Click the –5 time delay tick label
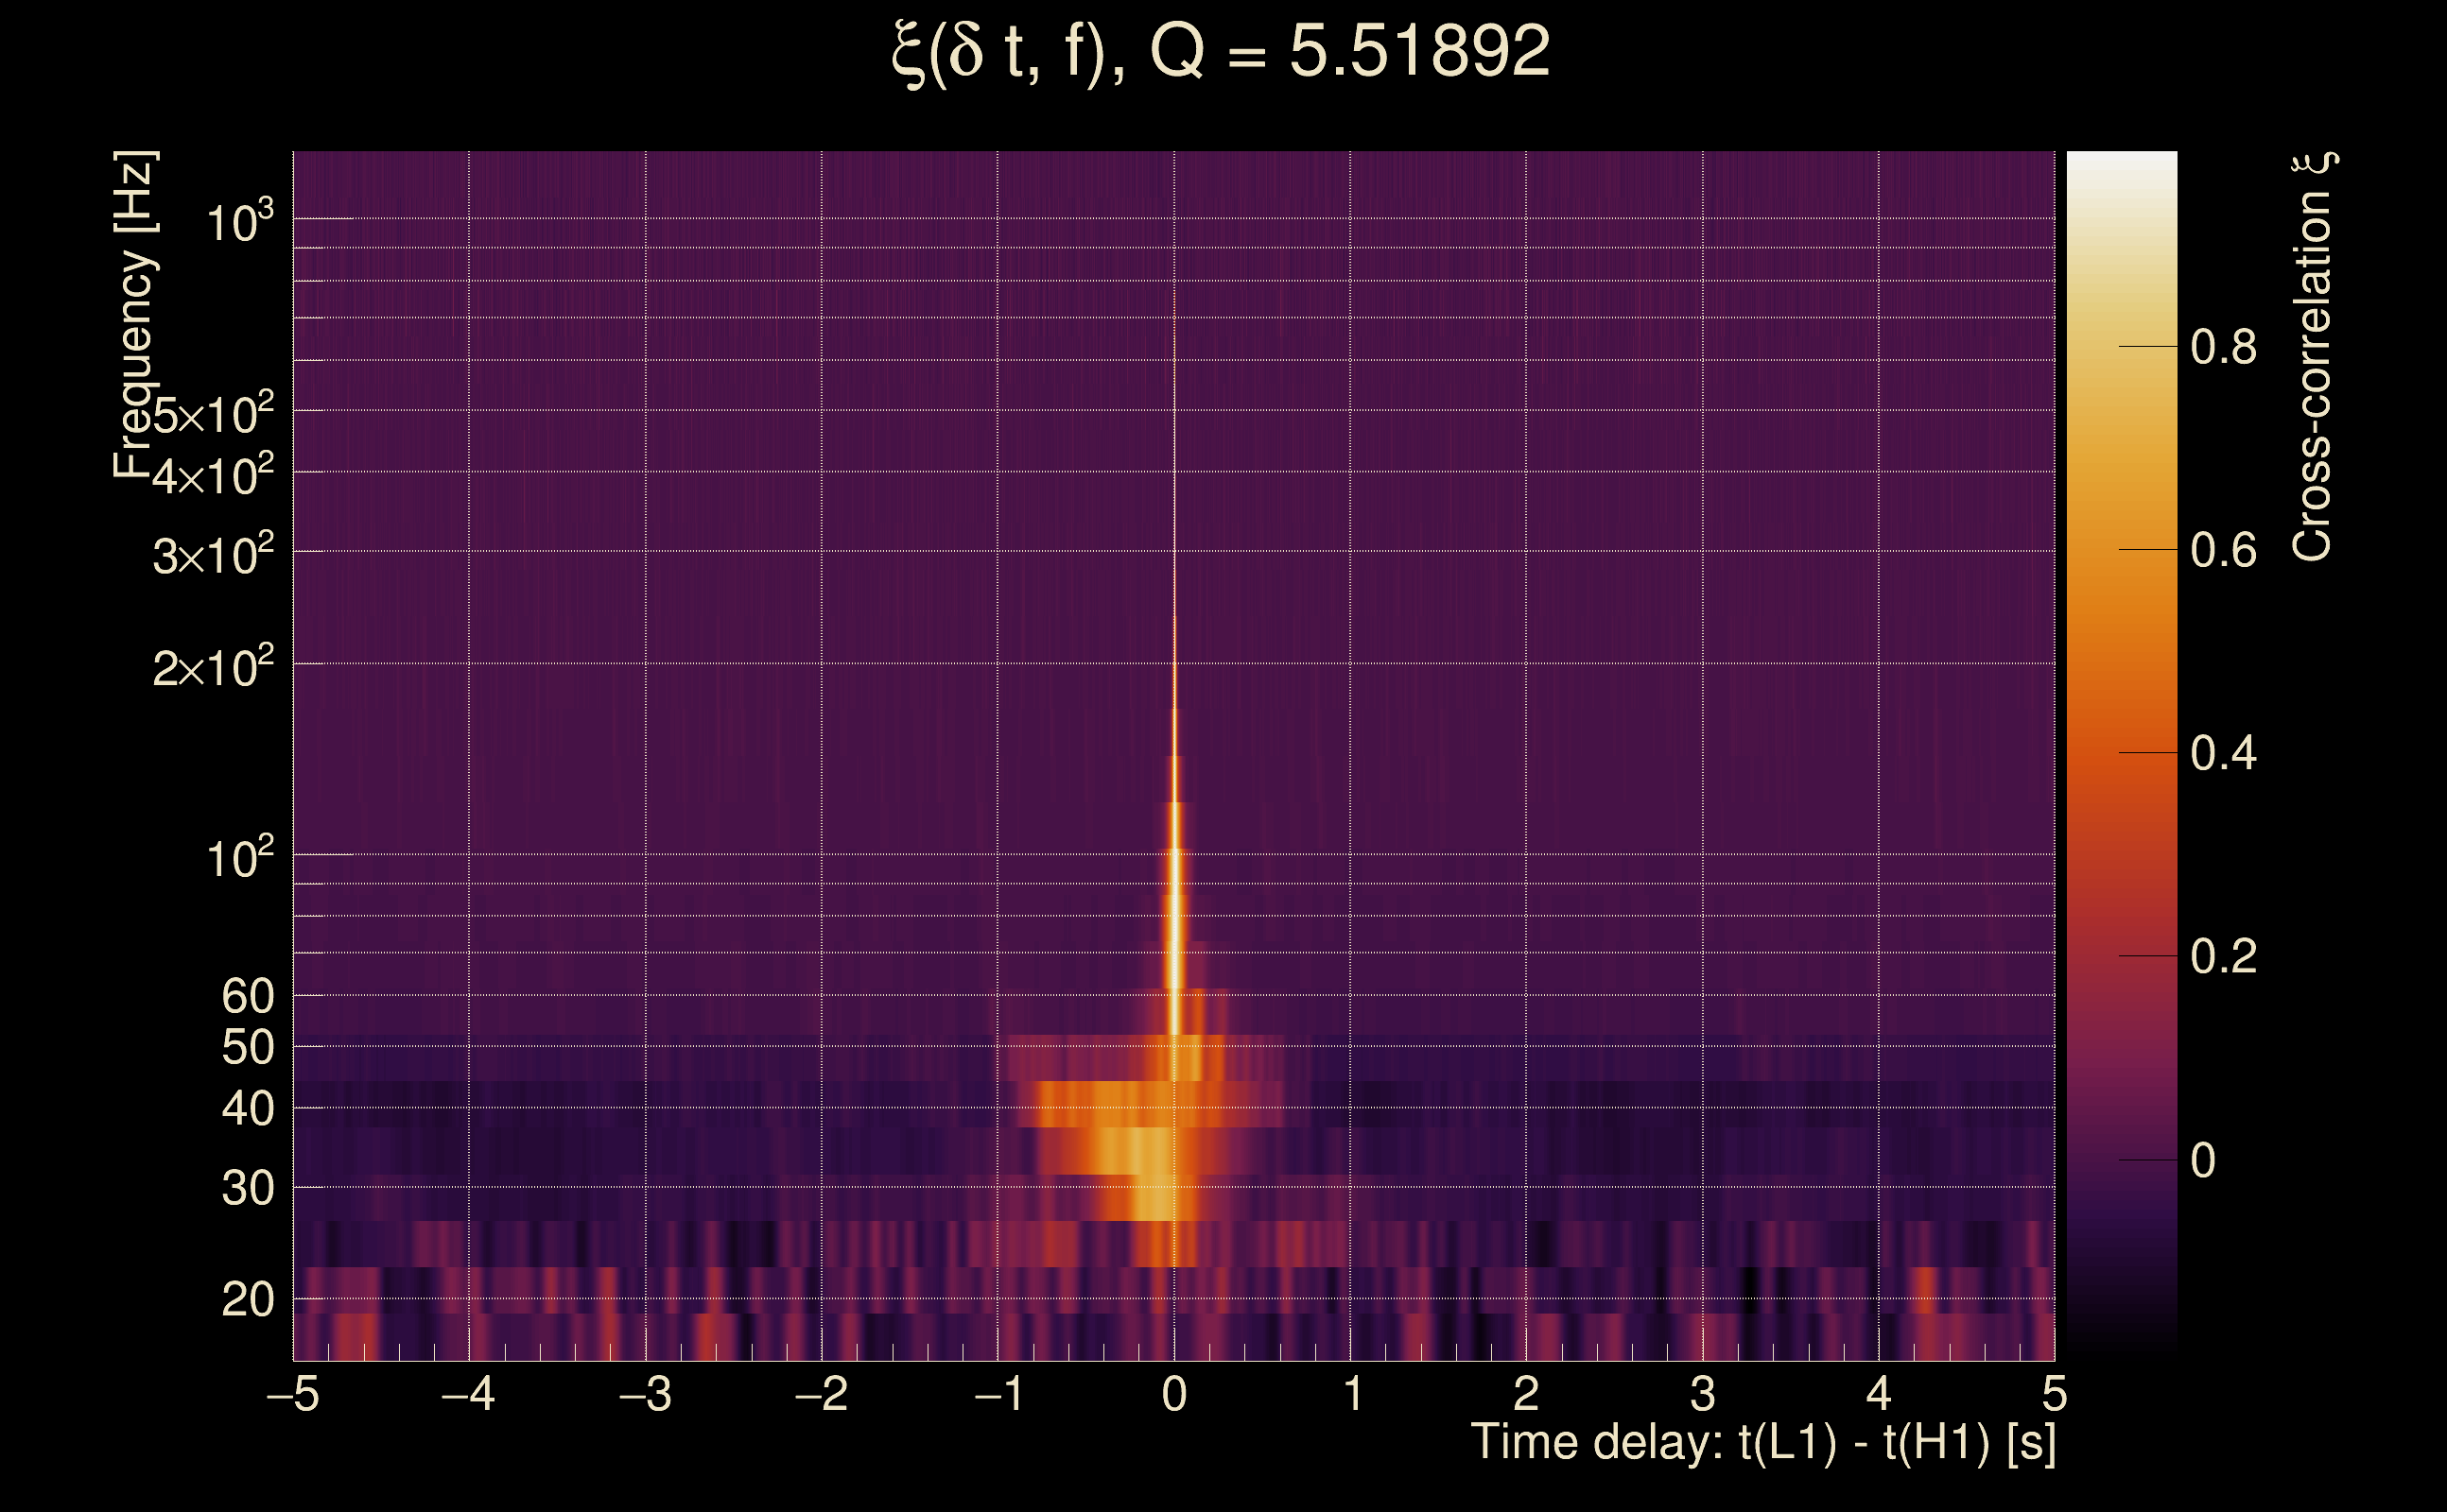The height and width of the screenshot is (1512, 2447). point(293,1394)
